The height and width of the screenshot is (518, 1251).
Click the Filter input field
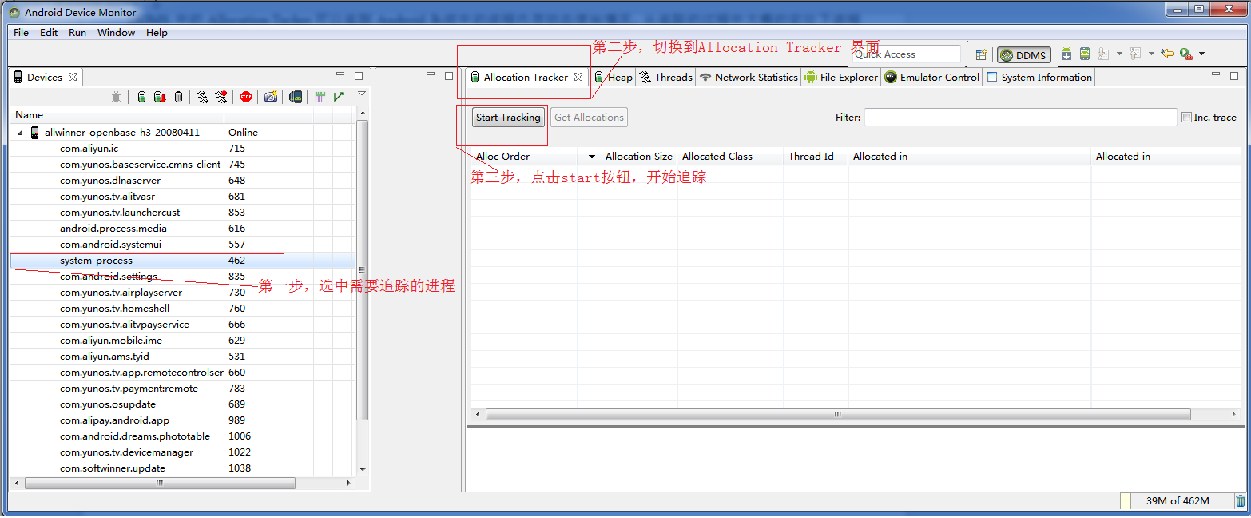1020,118
